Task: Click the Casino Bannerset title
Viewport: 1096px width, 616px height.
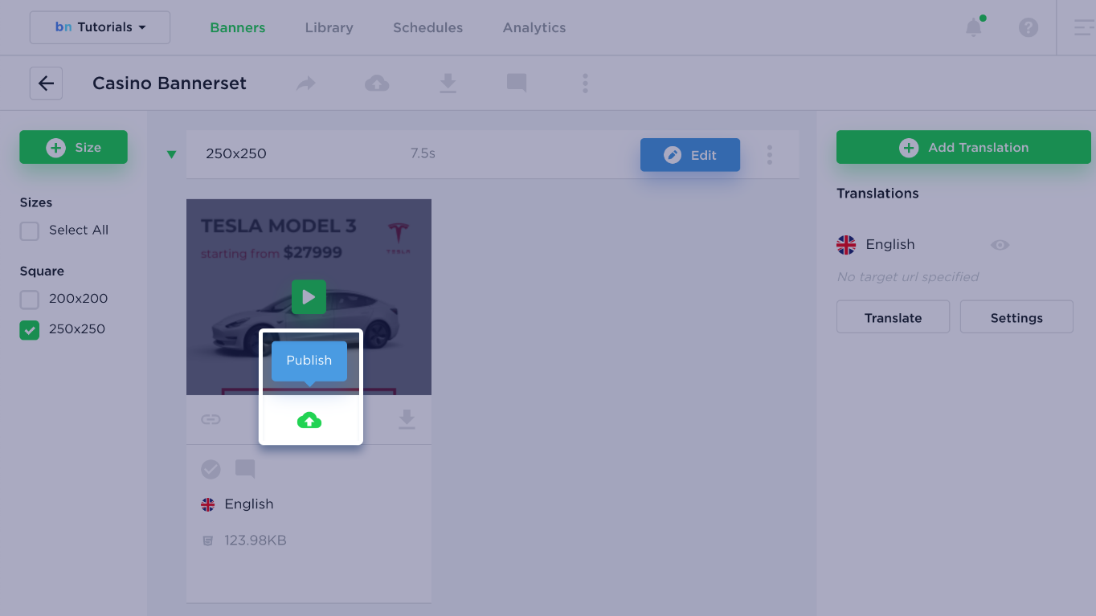Action: point(170,83)
